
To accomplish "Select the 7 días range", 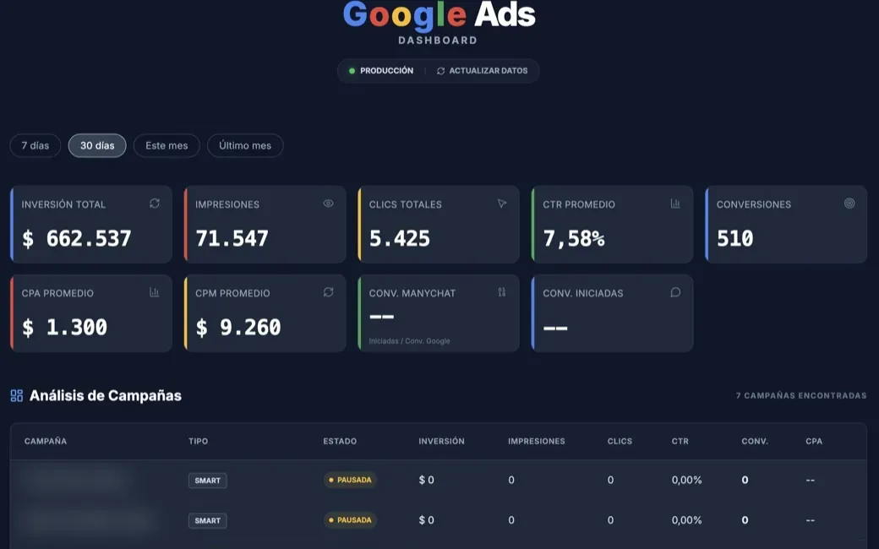I will (x=35, y=145).
